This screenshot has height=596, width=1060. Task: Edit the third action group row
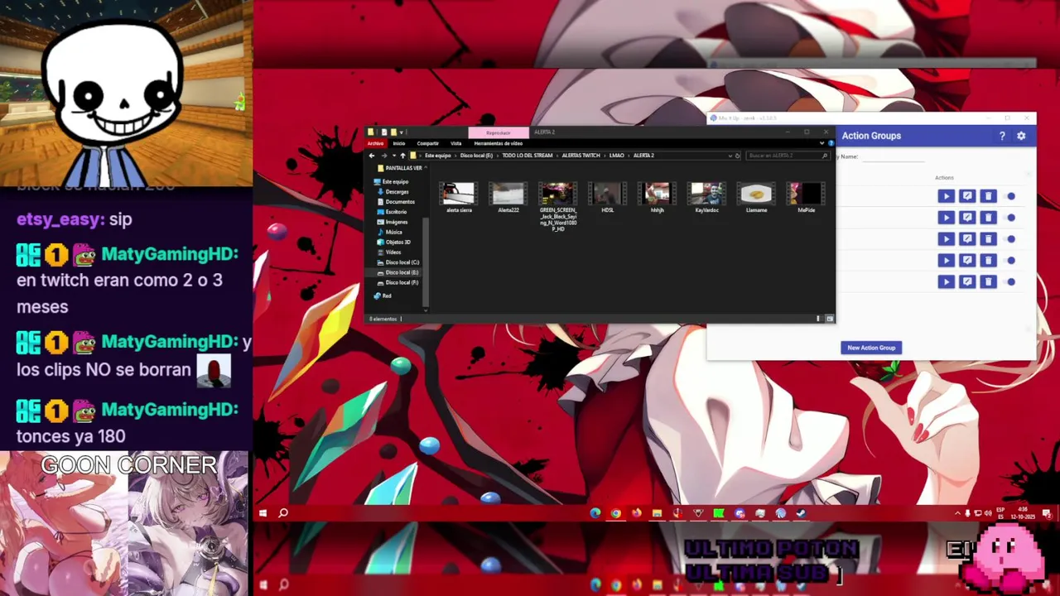pyautogui.click(x=967, y=239)
